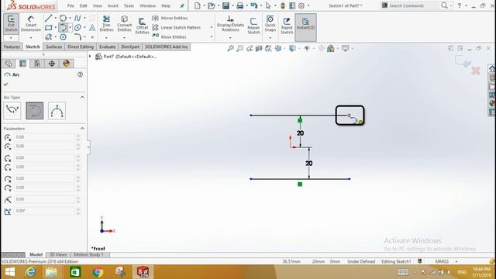Open the DisplayManager panel tab
Viewport: 496px width, 279px height.
coord(66,64)
